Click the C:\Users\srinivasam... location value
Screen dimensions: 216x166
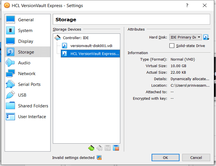click(190, 85)
